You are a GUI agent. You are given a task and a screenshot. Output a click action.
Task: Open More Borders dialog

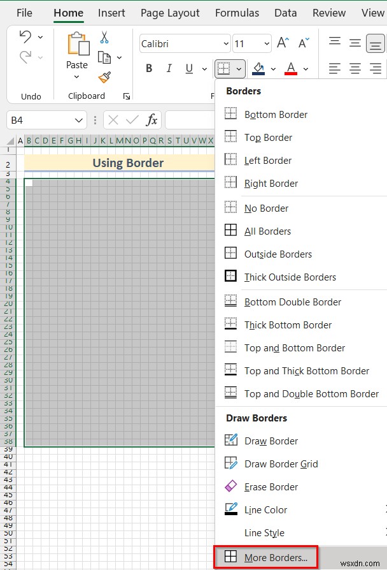301,557
